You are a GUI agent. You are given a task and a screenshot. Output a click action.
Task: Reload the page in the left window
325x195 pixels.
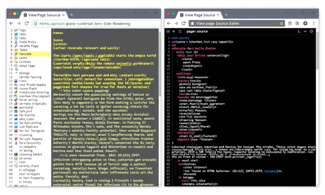(x=26, y=24)
